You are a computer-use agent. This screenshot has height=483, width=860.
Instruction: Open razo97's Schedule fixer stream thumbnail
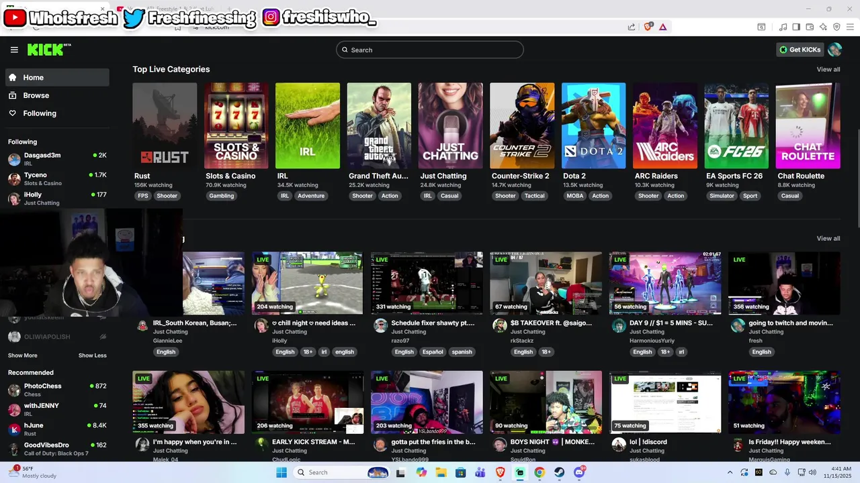[427, 283]
